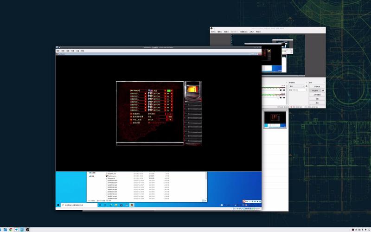This screenshot has width=371, height=232.
Task: Open the guest Windows Start menu
Action: [58, 205]
